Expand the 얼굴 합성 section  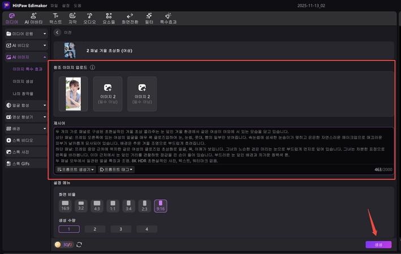pyautogui.click(x=27, y=105)
